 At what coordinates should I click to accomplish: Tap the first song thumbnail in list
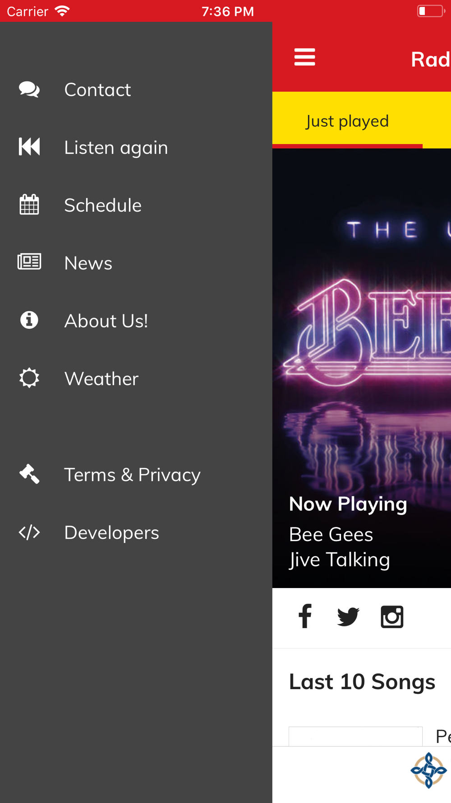pyautogui.click(x=355, y=736)
